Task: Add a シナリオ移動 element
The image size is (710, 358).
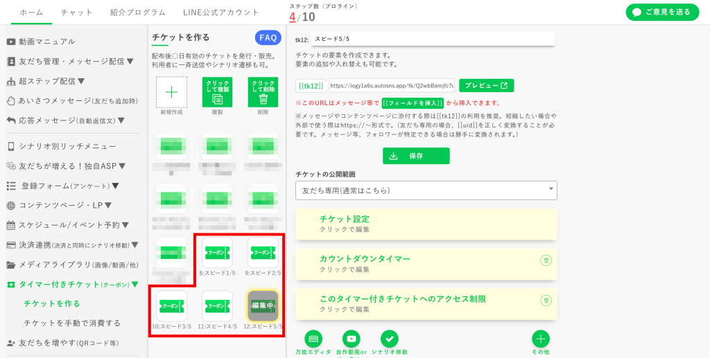Action: pyautogui.click(x=390, y=339)
